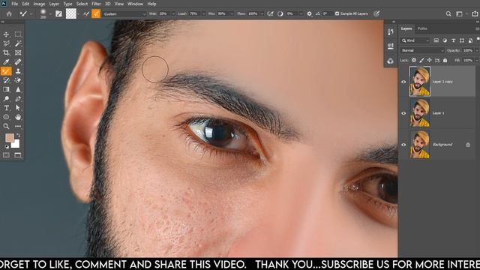Select the Crop tool
480x270 pixels.
[6, 52]
